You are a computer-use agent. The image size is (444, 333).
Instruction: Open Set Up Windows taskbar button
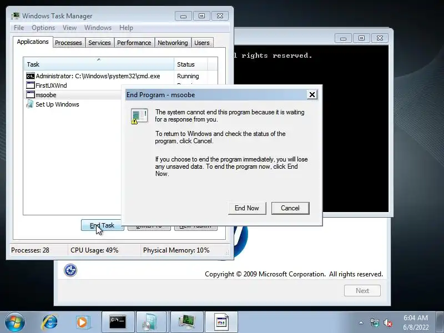pos(152,322)
